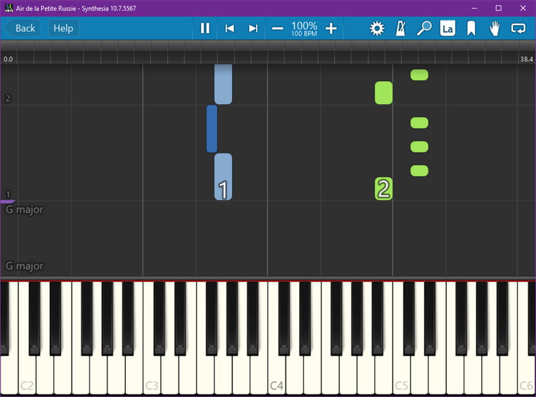Viewport: 536px width, 397px height.
Task: Increase playback speed with plus button
Action: click(331, 29)
